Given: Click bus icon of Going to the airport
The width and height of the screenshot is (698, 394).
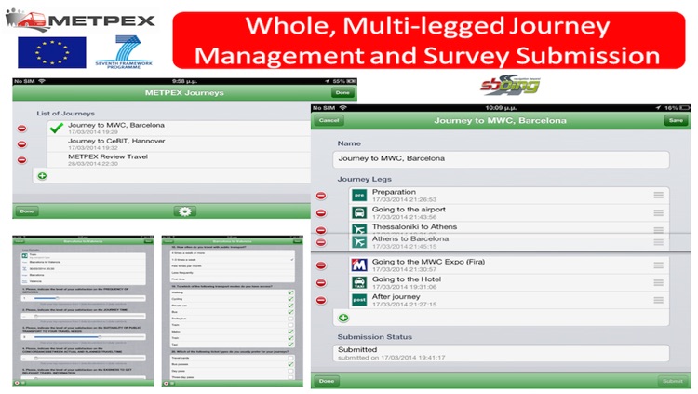Looking at the screenshot, I should pyautogui.click(x=359, y=212).
